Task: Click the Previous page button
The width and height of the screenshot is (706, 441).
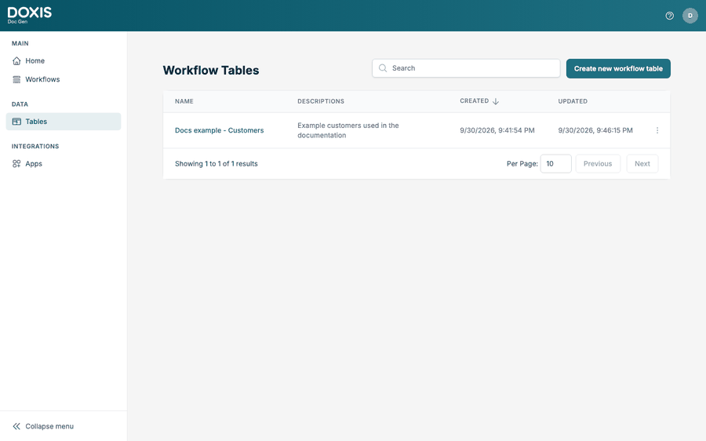Action: pos(598,163)
